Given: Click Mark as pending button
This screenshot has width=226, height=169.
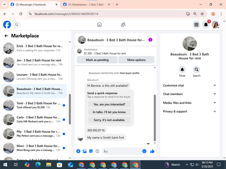Looking at the screenshot, I should 97,60.
